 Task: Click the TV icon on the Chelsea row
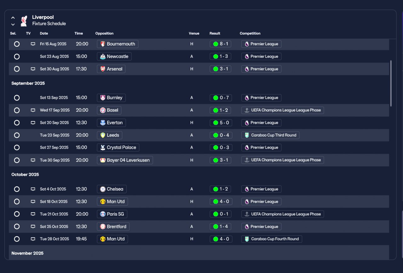tap(33, 189)
